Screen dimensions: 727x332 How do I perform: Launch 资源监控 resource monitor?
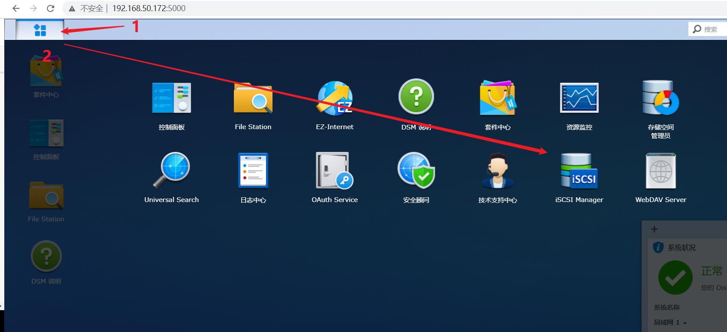click(x=579, y=98)
